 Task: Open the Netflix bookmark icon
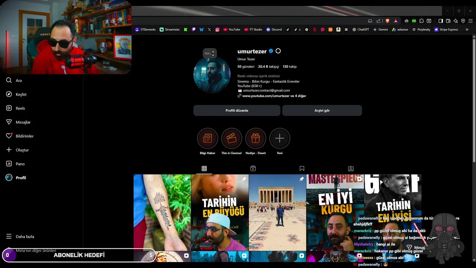point(315,29)
